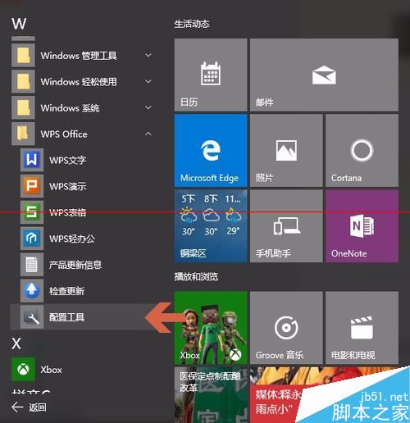This screenshot has height=423, width=410.
Task: Open the 照片 photos tile
Action: coord(286,151)
